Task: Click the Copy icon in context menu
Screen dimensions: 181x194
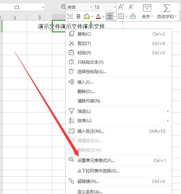Action: [x=72, y=34]
